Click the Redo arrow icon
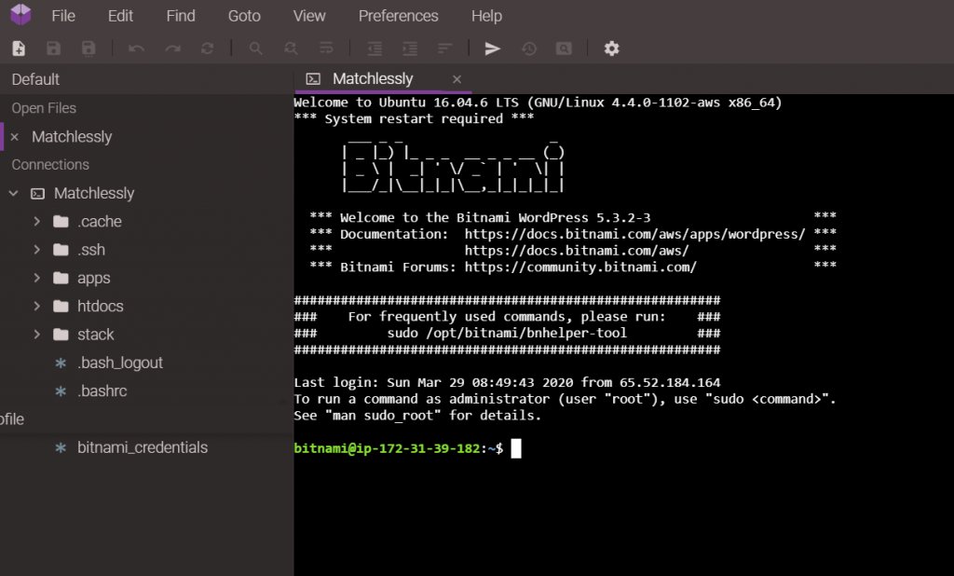The image size is (954, 576). point(172,48)
